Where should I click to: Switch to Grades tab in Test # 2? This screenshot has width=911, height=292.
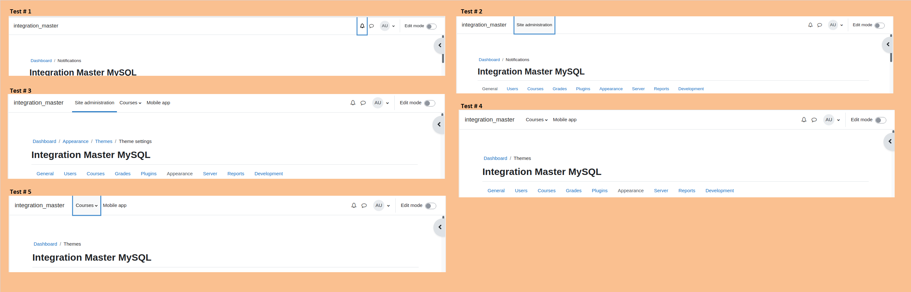click(x=560, y=89)
